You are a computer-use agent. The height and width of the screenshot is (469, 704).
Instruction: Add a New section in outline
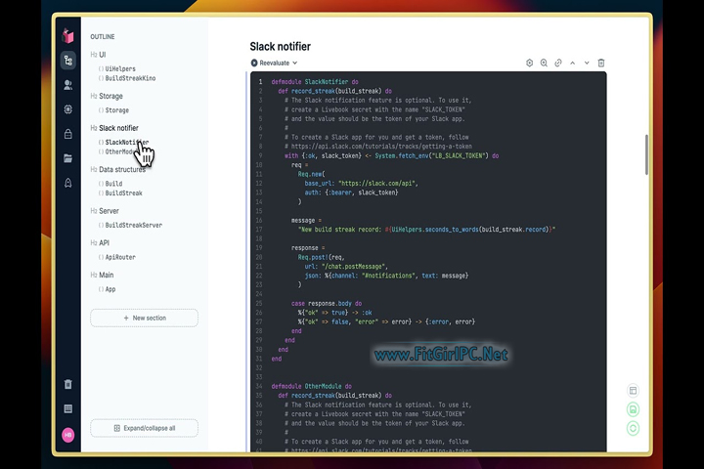pos(144,318)
